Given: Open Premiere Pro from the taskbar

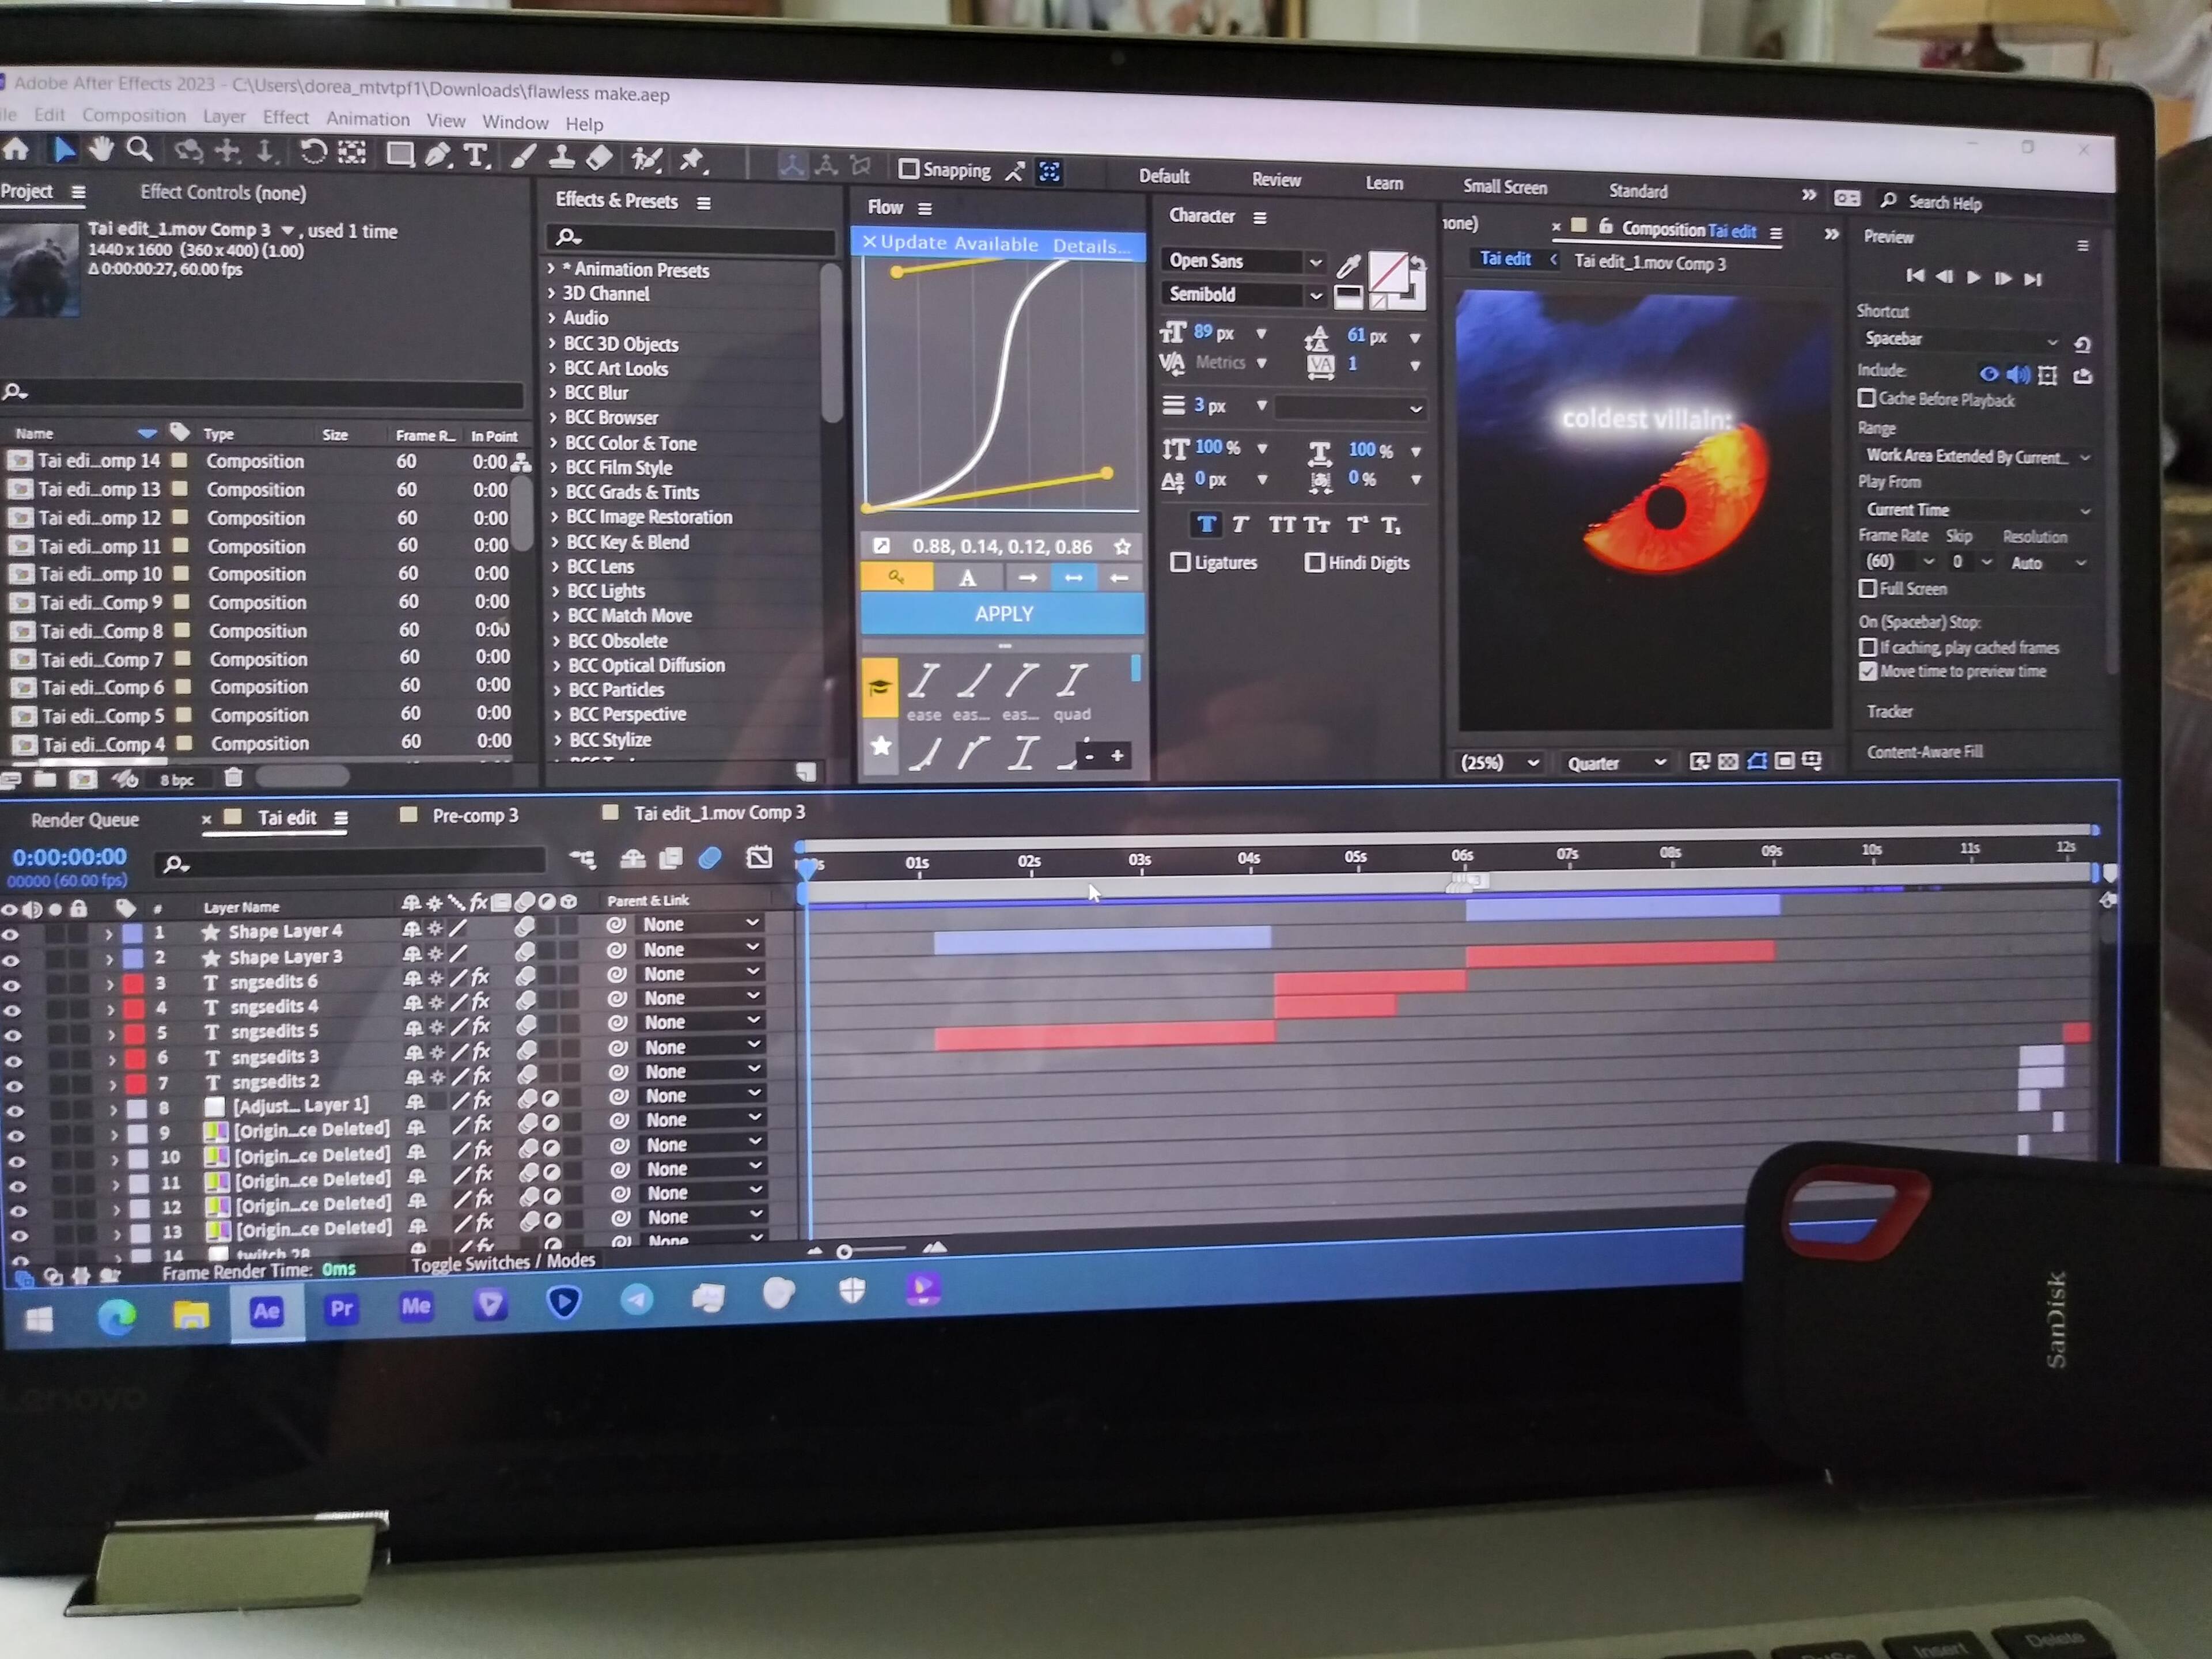Looking at the screenshot, I should 341,1308.
